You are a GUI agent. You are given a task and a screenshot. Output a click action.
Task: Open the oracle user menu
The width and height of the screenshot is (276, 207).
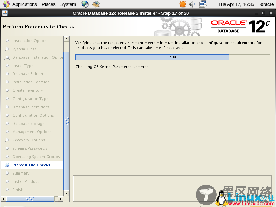click(267, 4)
